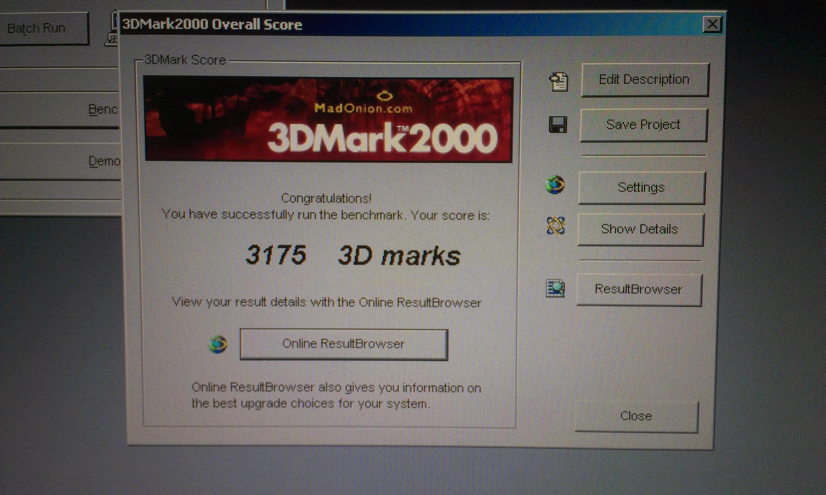Close the dialog with the title bar X
Viewport: 826px width, 495px height.
tap(712, 24)
